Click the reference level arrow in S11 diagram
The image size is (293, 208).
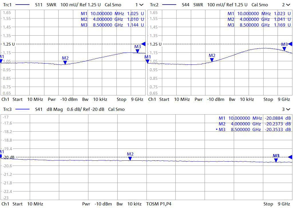(x=143, y=44)
